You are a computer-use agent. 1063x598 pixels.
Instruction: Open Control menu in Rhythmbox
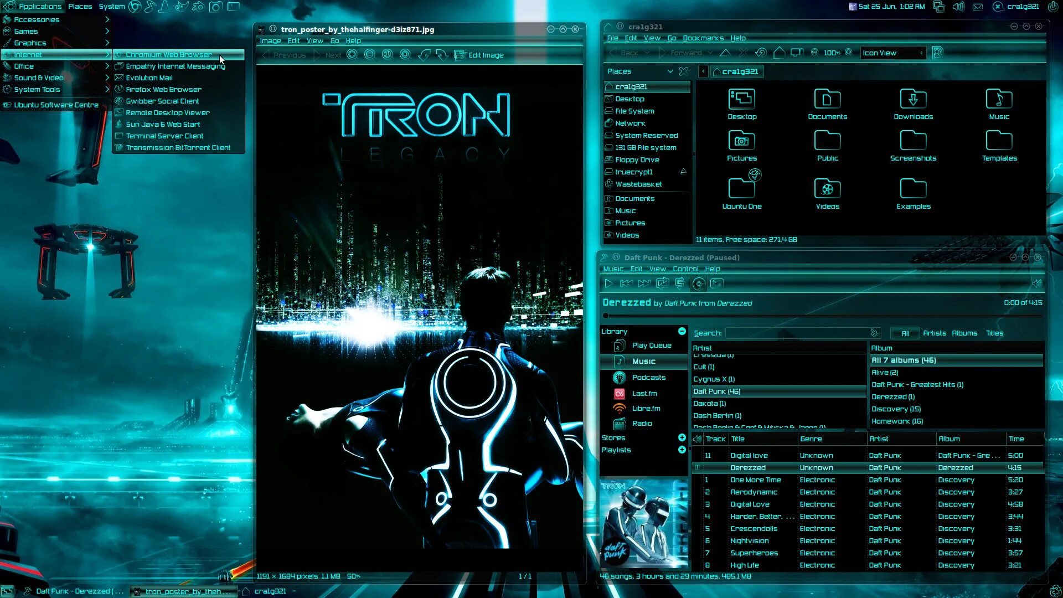[x=685, y=269]
